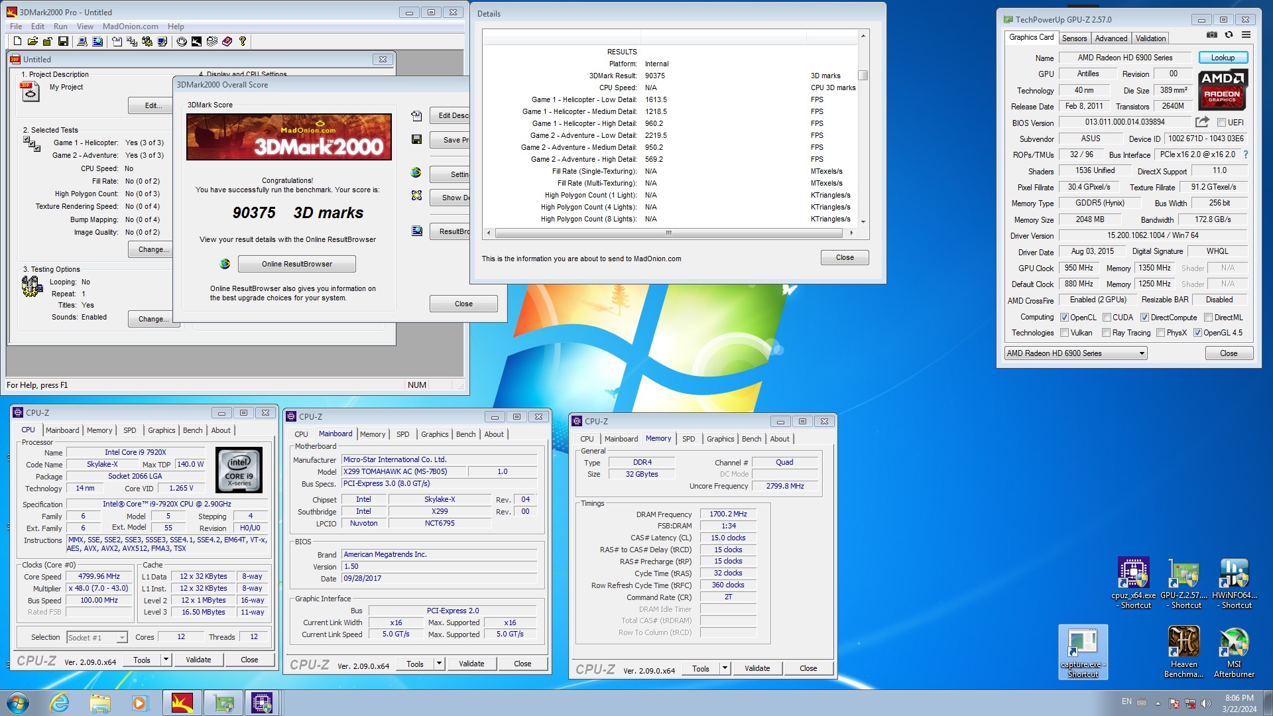Click the Details horizontal scrollbar thumb
The image size is (1273, 716).
pyautogui.click(x=668, y=233)
